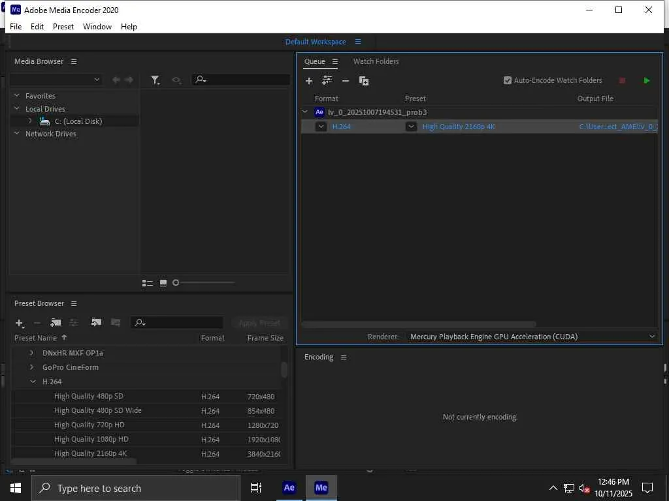This screenshot has width=669, height=501.
Task: Select High Quality 720p HD preset
Action: tap(89, 425)
